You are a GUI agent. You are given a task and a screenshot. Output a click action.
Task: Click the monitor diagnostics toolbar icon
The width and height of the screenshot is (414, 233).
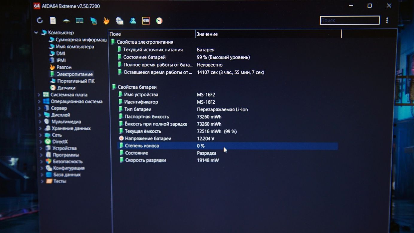pos(94,21)
